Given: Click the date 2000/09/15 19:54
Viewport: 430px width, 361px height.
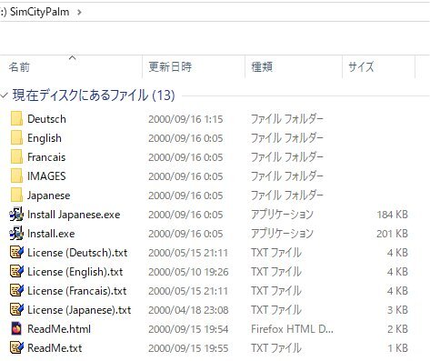Looking at the screenshot, I should point(188,329).
